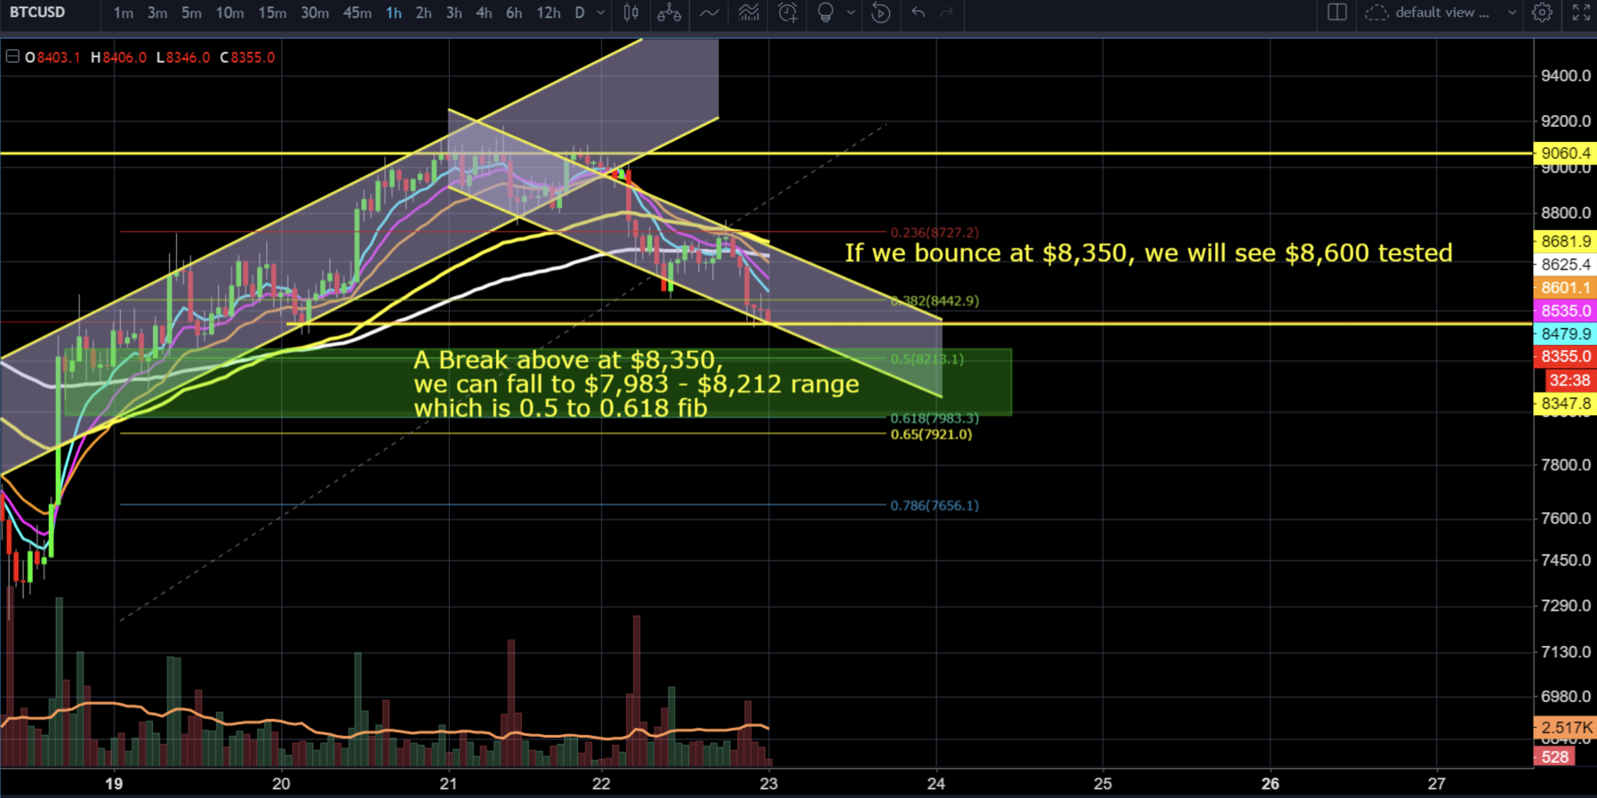Open the chart layout selector icon
The height and width of the screenshot is (798, 1597).
[x=1337, y=12]
